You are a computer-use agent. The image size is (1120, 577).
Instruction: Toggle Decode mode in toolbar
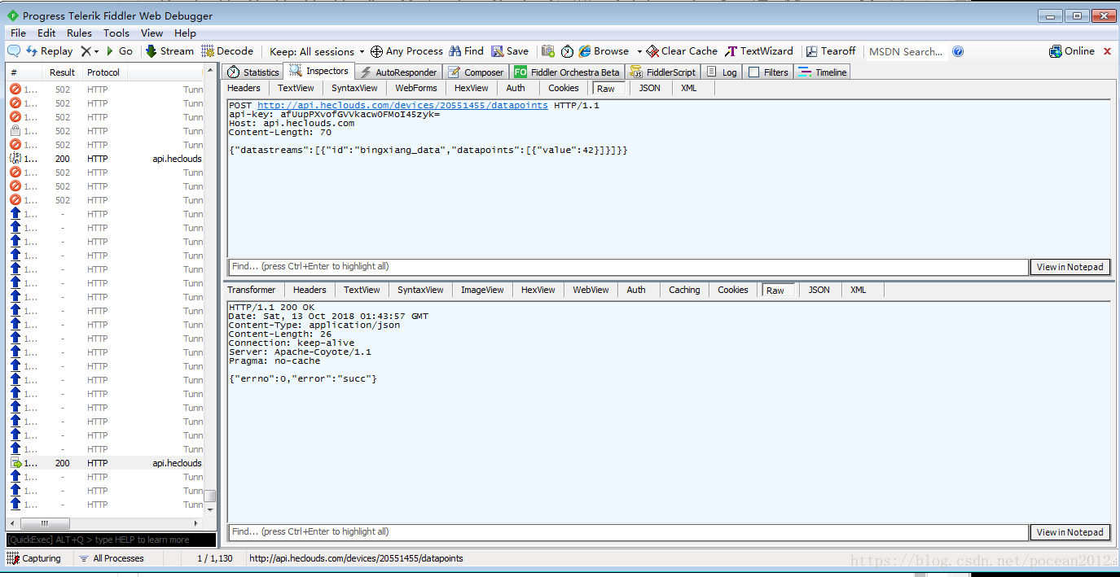(227, 51)
